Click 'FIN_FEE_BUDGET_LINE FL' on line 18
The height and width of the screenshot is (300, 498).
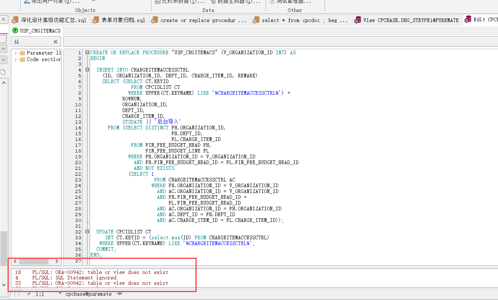[x=177, y=151]
